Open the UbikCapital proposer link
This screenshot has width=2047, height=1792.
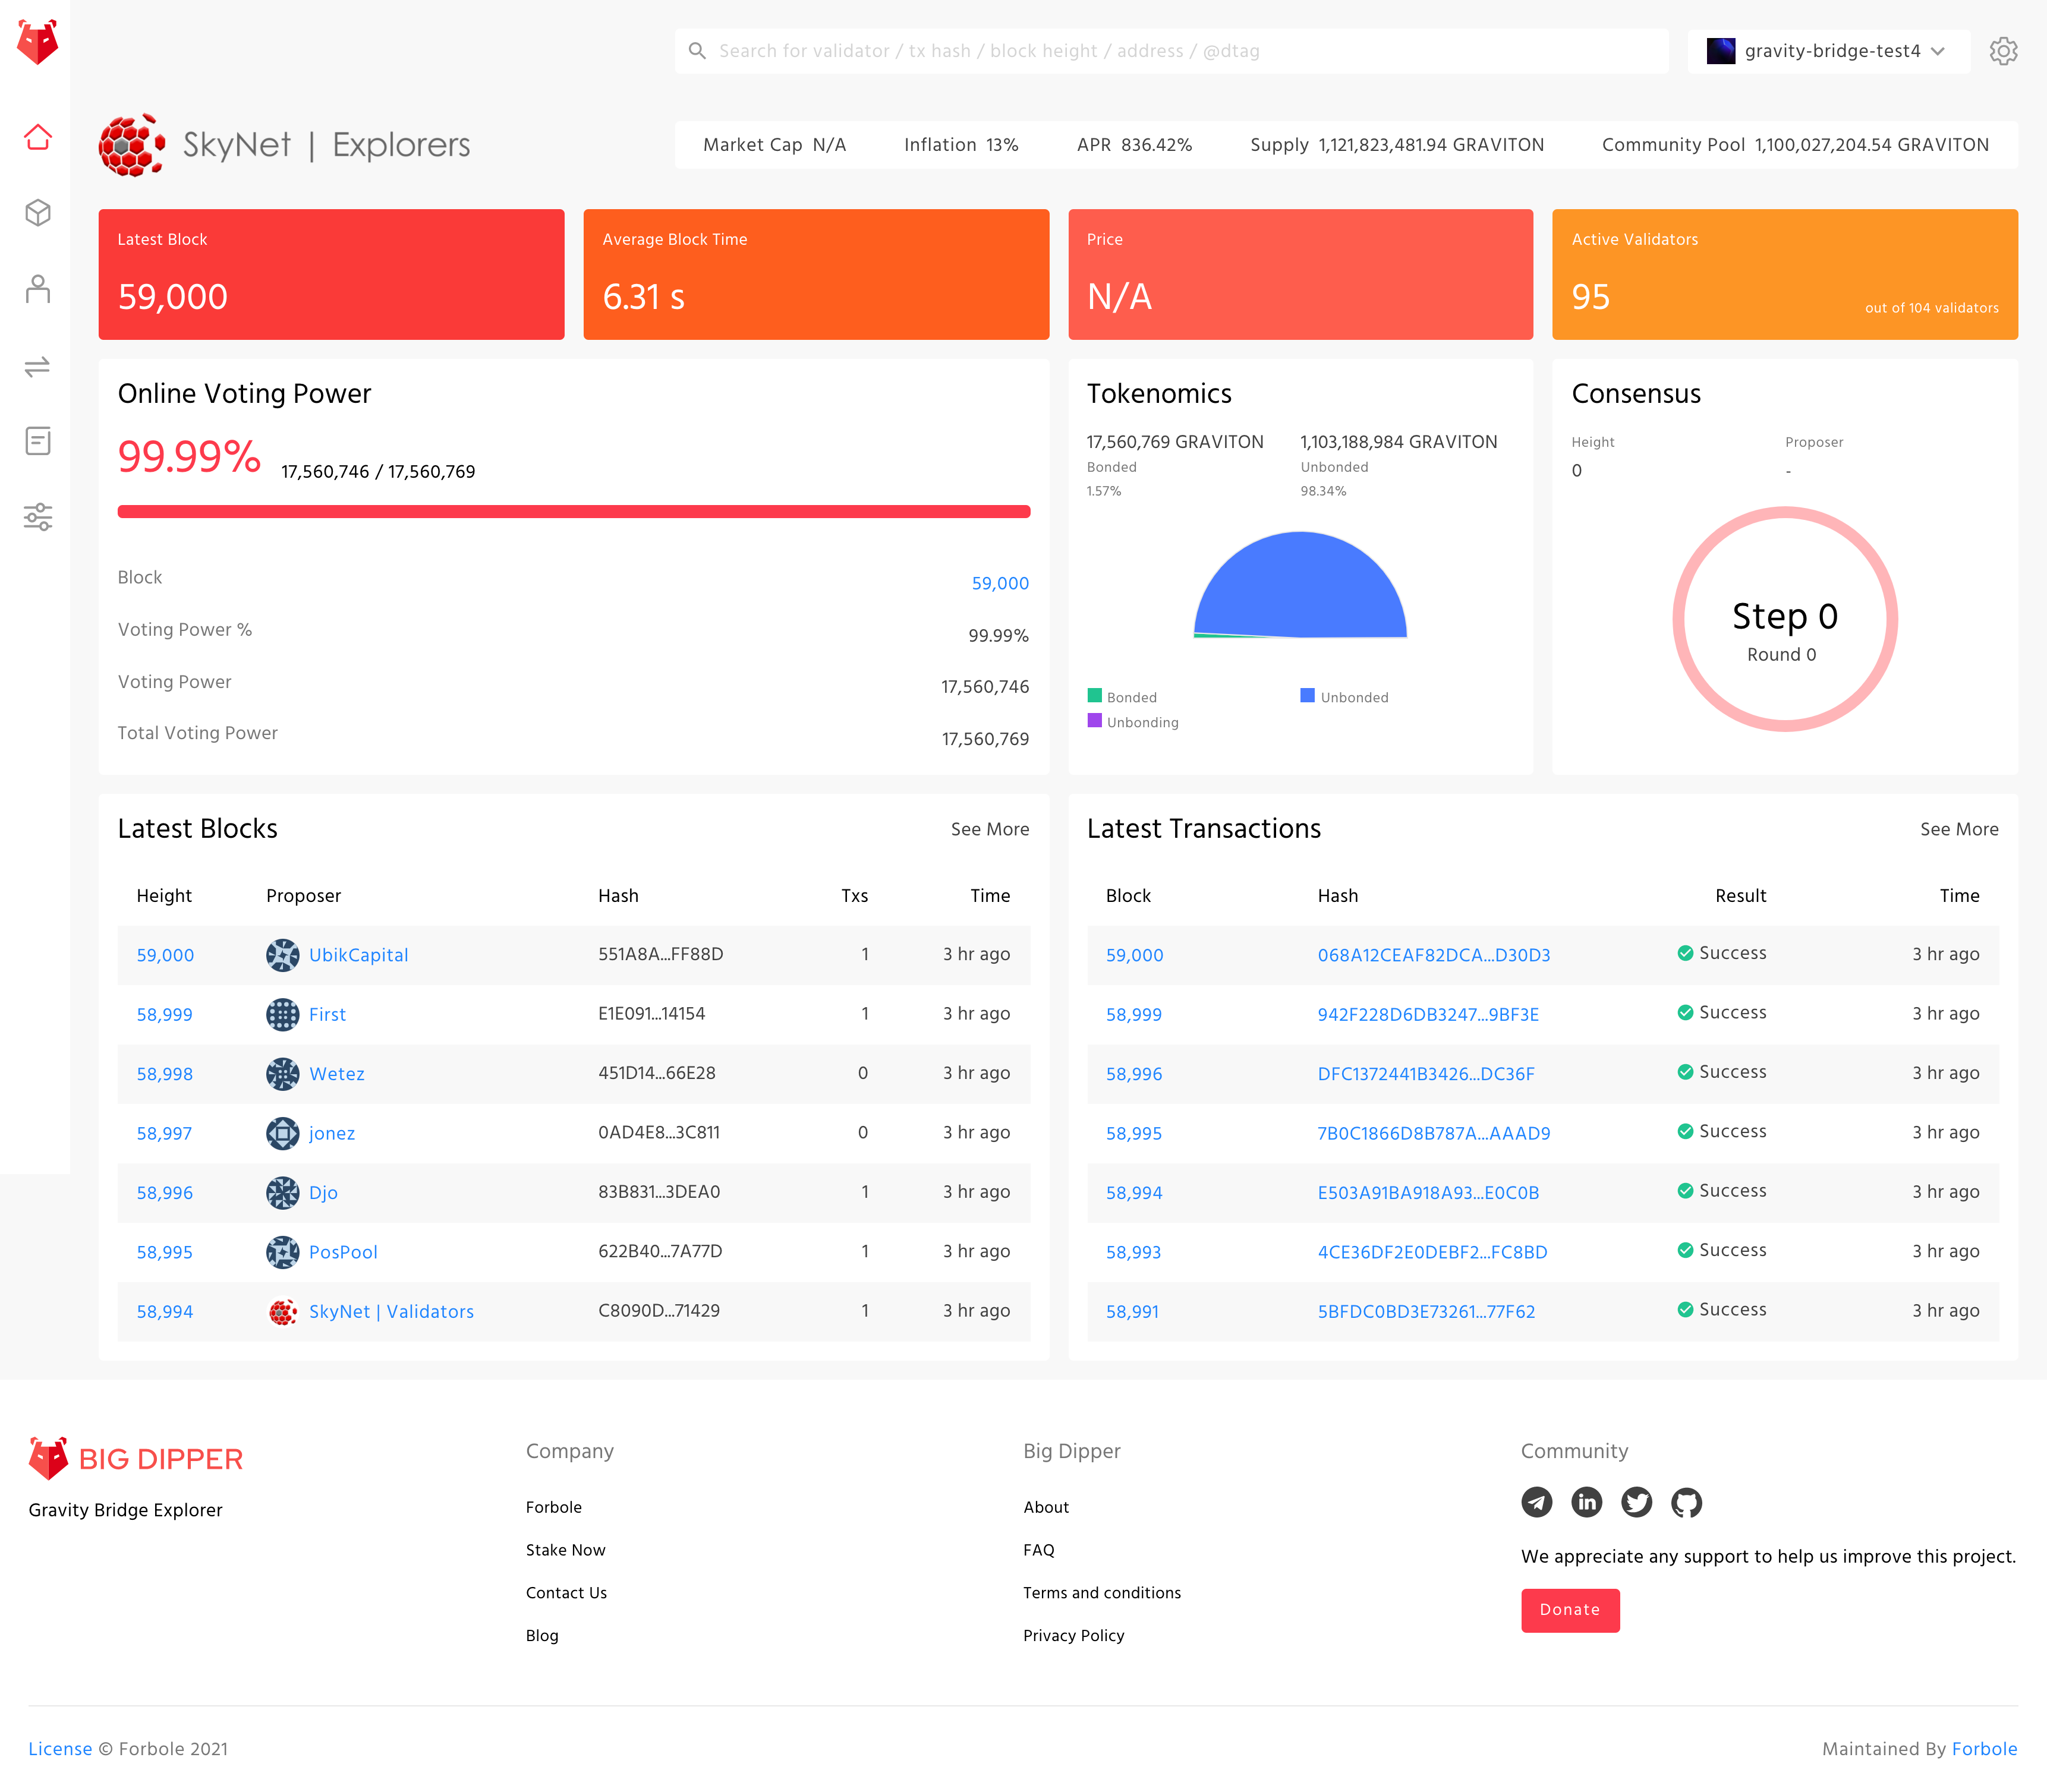point(358,955)
